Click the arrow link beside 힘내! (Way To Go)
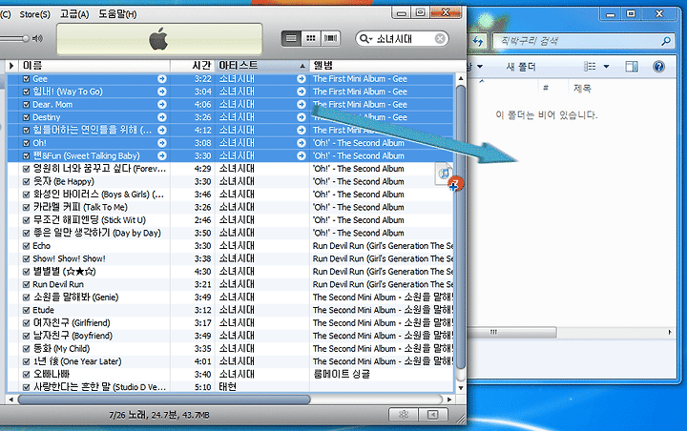This screenshot has width=687, height=431. click(162, 92)
